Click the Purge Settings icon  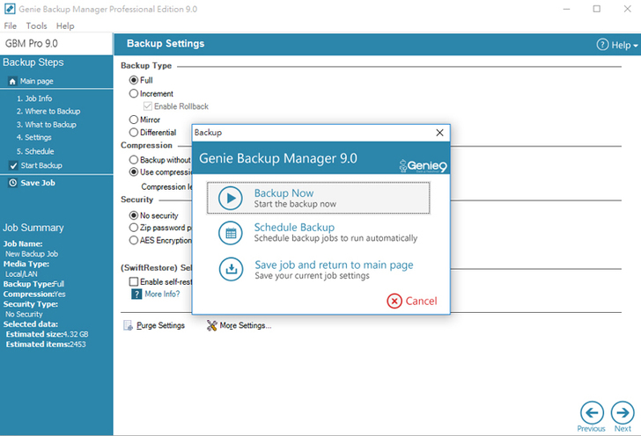[x=128, y=326]
